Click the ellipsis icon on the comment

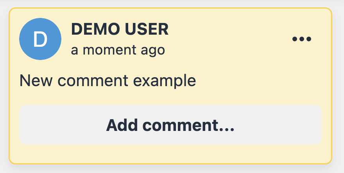pyautogui.click(x=302, y=39)
